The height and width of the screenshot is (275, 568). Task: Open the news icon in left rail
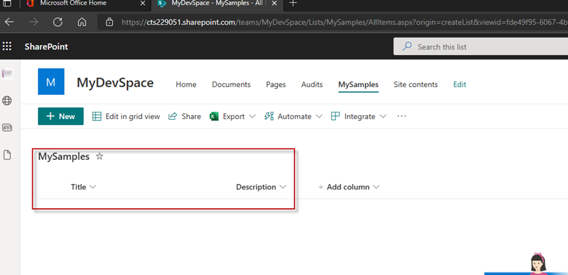click(x=7, y=127)
